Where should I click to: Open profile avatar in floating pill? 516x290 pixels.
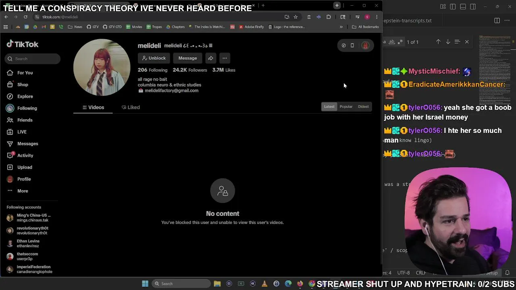pyautogui.click(x=365, y=46)
